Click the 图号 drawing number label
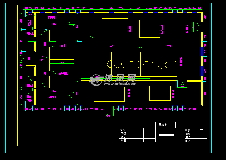The image size is (226, 160). click(188, 137)
